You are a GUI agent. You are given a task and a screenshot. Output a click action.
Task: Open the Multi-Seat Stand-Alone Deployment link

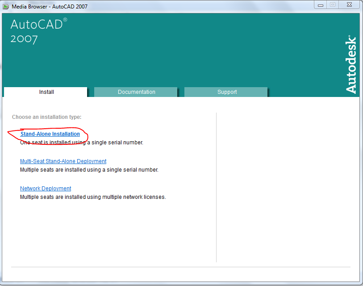[x=63, y=161]
